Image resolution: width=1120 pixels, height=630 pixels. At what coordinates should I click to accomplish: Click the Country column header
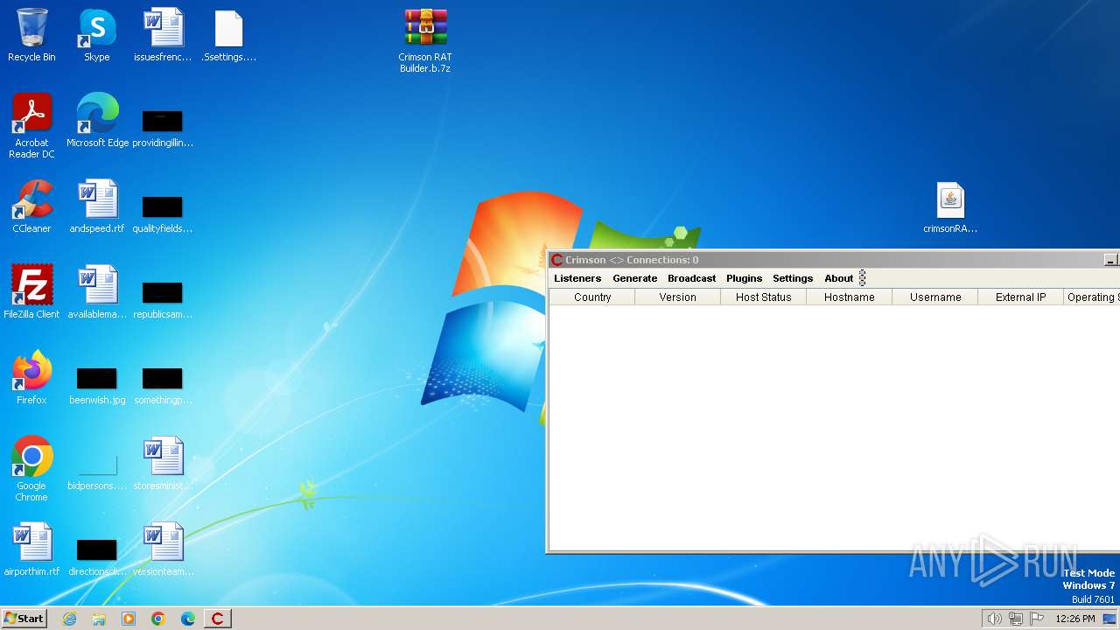(592, 297)
